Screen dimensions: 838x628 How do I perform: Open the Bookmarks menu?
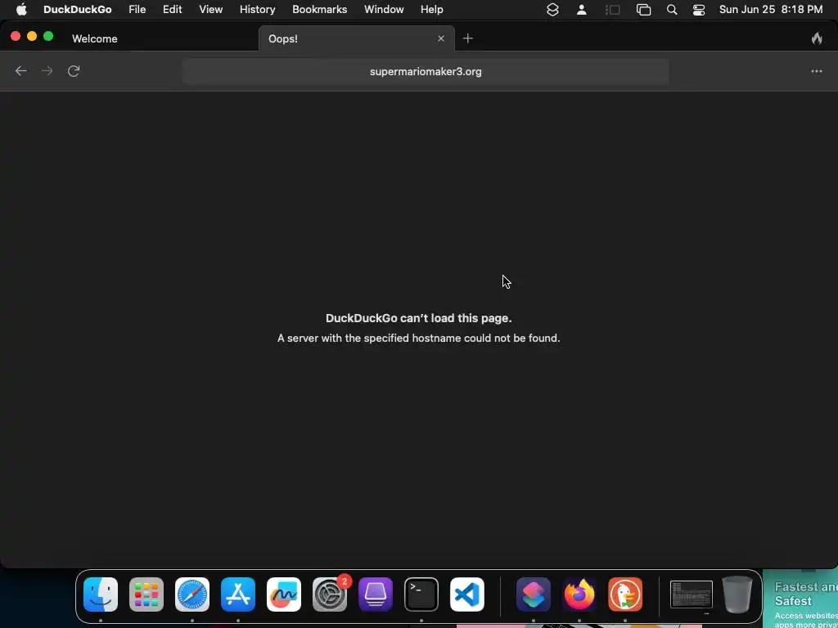click(x=320, y=10)
